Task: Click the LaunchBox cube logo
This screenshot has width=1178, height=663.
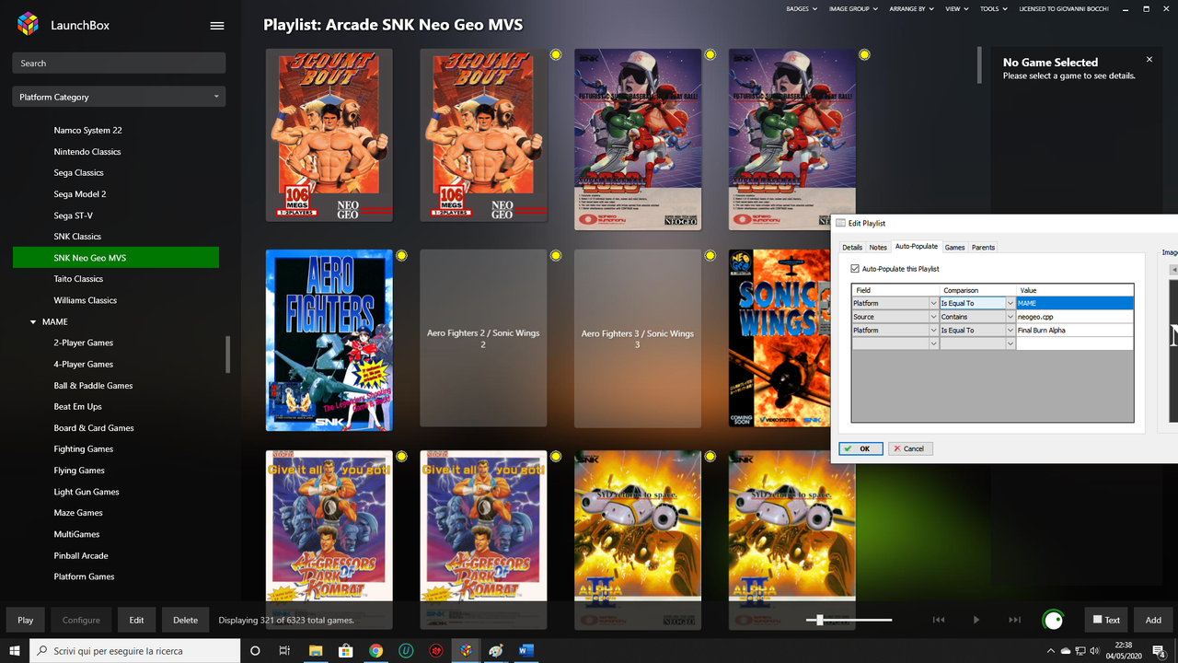Action: [x=29, y=24]
